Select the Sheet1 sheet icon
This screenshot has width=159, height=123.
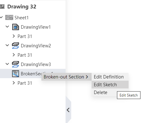[9, 17]
